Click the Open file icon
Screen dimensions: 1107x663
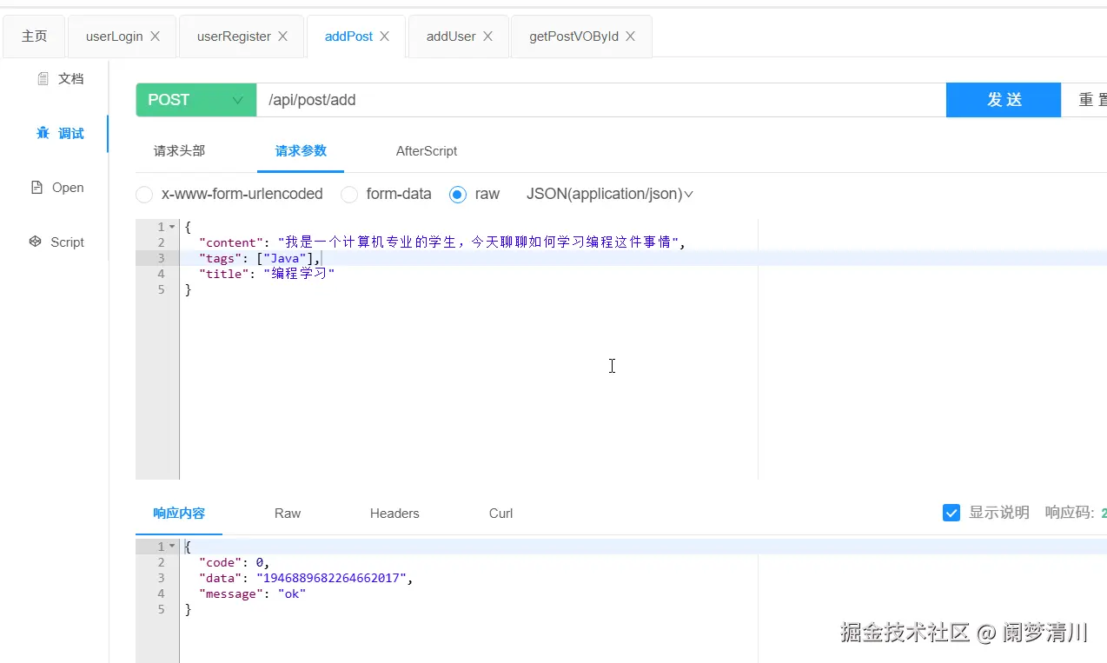[36, 187]
